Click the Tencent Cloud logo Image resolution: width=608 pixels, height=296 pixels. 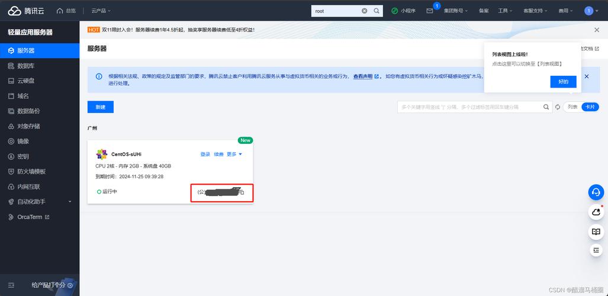click(x=26, y=11)
